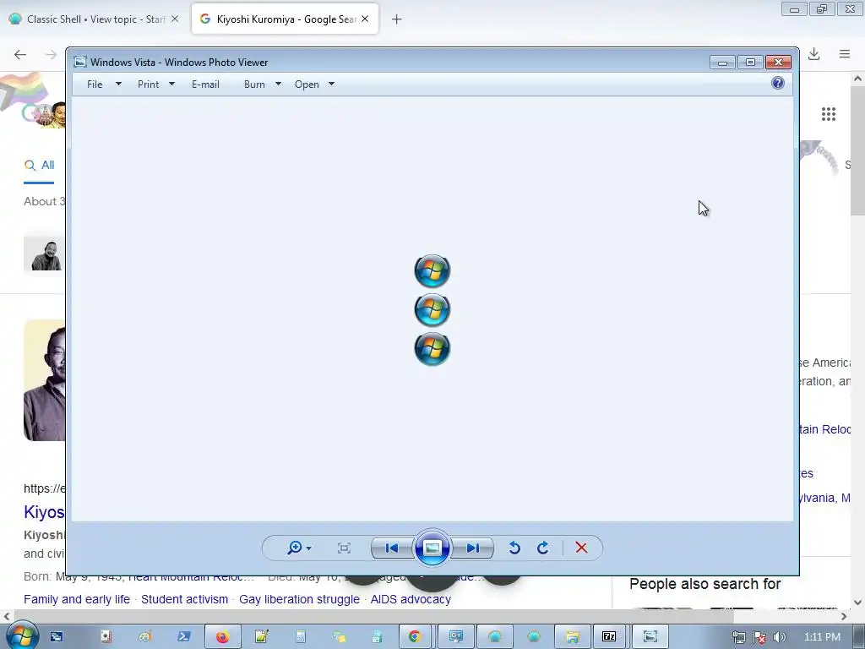The height and width of the screenshot is (649, 865).
Task: Open the Open menu in Photo Viewer
Action: tap(307, 85)
